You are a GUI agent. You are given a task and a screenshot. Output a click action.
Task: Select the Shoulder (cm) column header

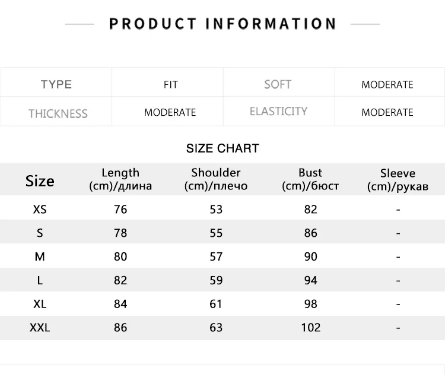pos(216,179)
